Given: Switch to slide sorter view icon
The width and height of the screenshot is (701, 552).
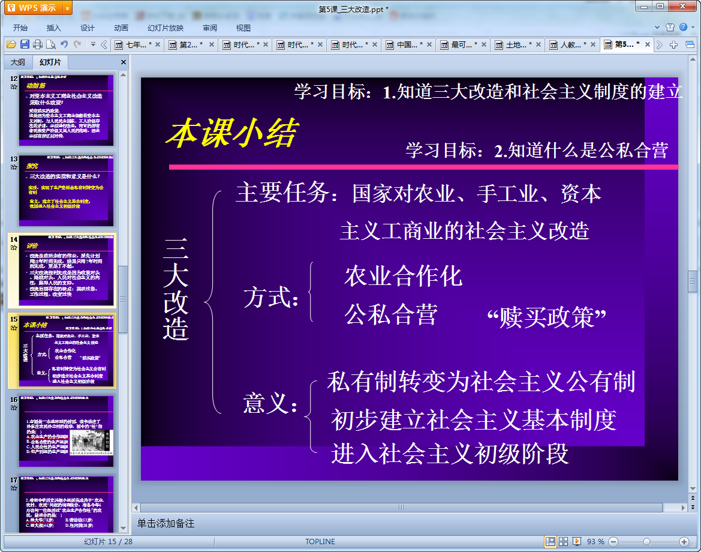Looking at the screenshot, I should [x=563, y=542].
